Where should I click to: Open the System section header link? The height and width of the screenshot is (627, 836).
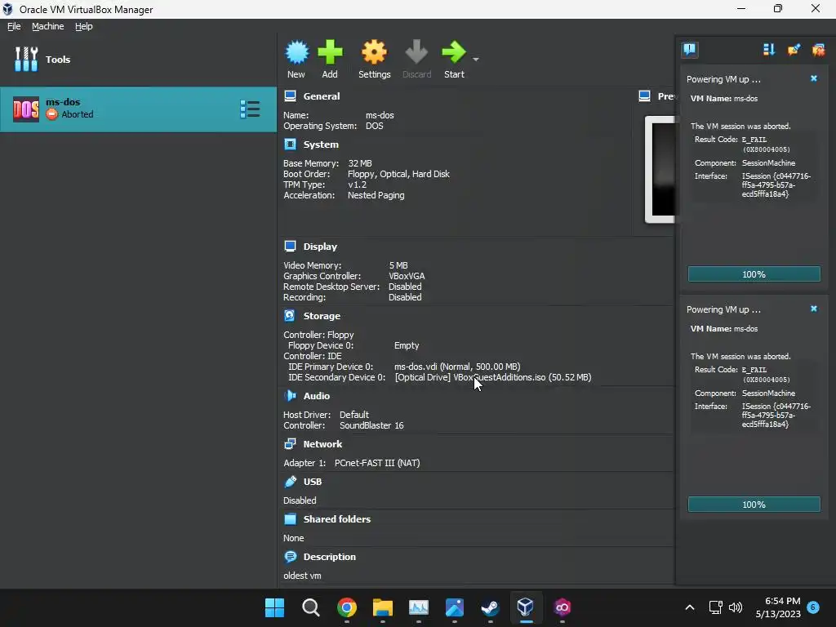click(x=321, y=145)
